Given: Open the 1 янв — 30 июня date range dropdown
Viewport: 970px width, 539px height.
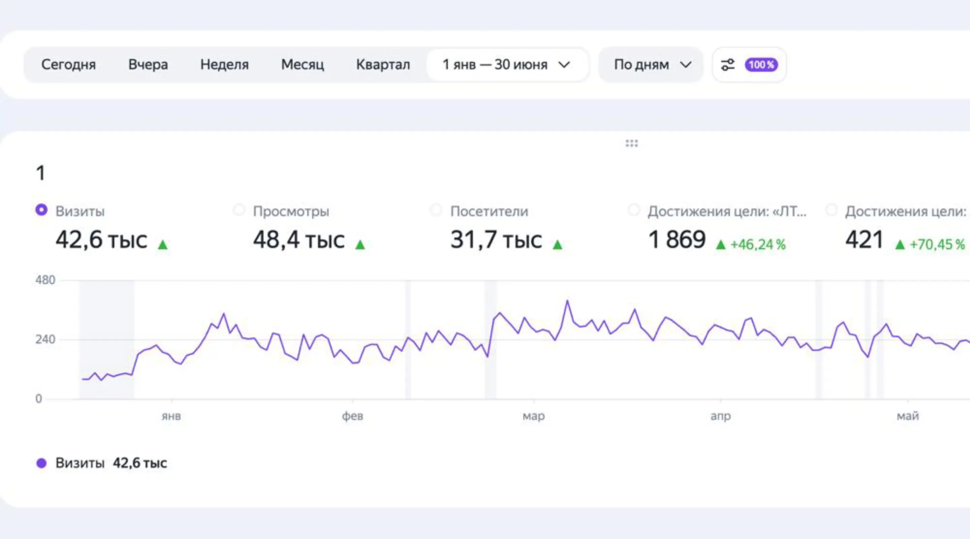Looking at the screenshot, I should [x=507, y=65].
